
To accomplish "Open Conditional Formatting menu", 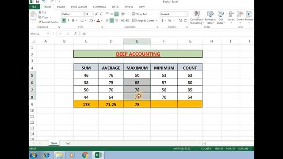I will pyautogui.click(x=197, y=18).
